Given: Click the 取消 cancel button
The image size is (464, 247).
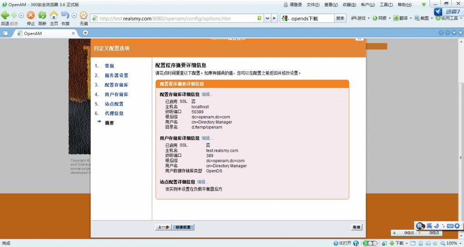Looking at the screenshot, I should coord(356,227).
